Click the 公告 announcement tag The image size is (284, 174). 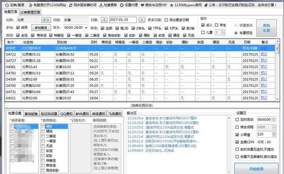[x=206, y=5]
